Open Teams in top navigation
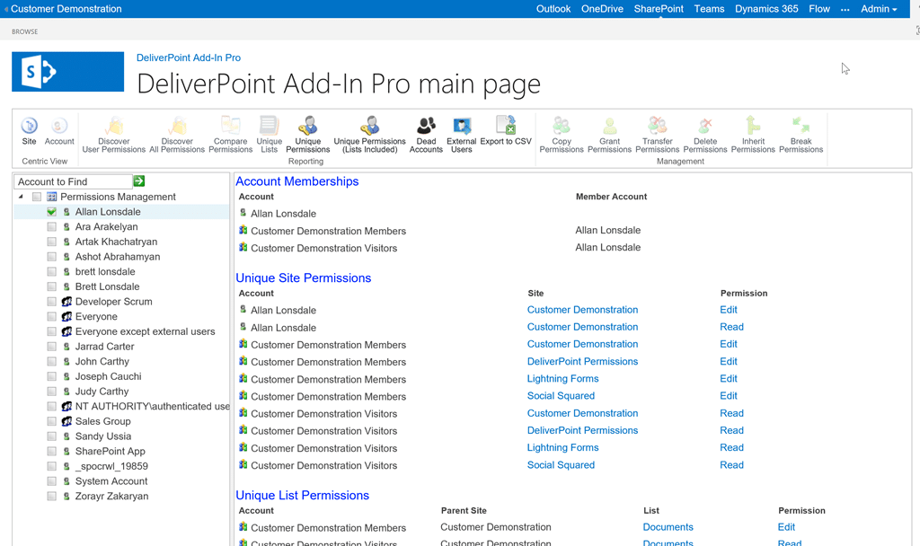This screenshot has width=920, height=546. pos(709,9)
